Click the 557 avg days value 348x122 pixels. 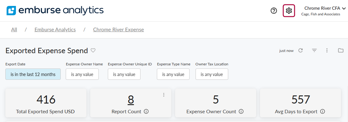coord(301,100)
